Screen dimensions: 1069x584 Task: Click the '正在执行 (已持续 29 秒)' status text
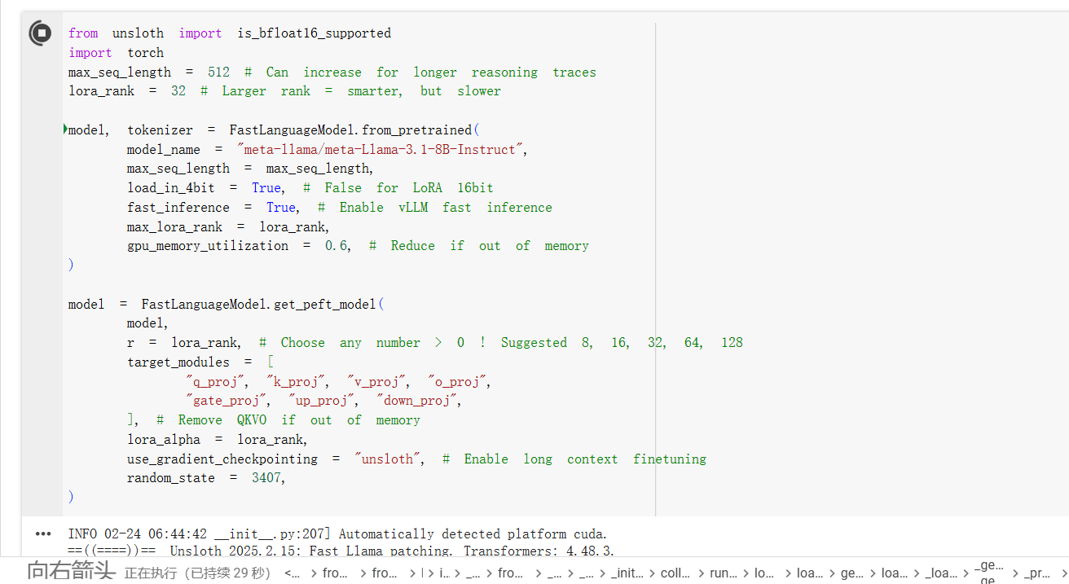pyautogui.click(x=197, y=573)
